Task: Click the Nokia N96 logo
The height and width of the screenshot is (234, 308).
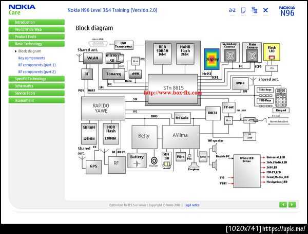Action: coord(287,11)
